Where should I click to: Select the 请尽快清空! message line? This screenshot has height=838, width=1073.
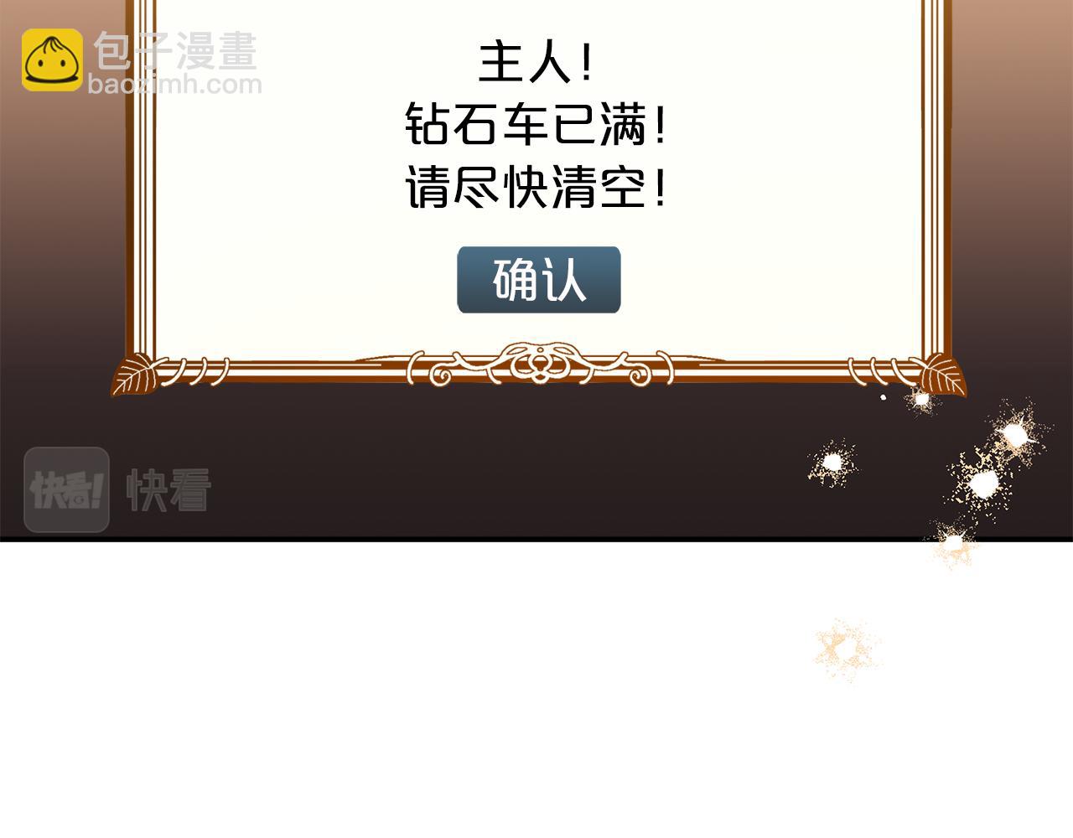[x=536, y=188]
